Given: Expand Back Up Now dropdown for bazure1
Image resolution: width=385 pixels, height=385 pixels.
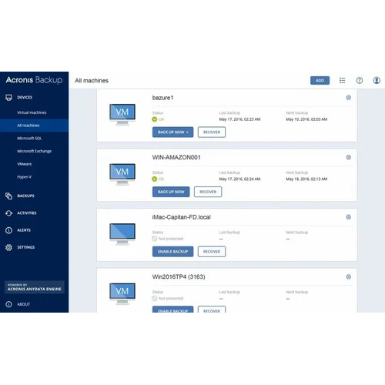Looking at the screenshot, I should [187, 132].
